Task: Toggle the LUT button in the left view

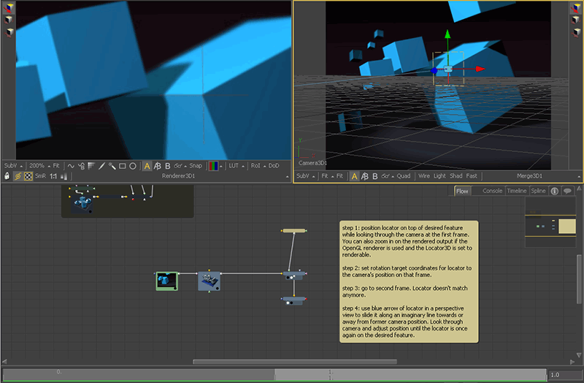Action: point(234,166)
